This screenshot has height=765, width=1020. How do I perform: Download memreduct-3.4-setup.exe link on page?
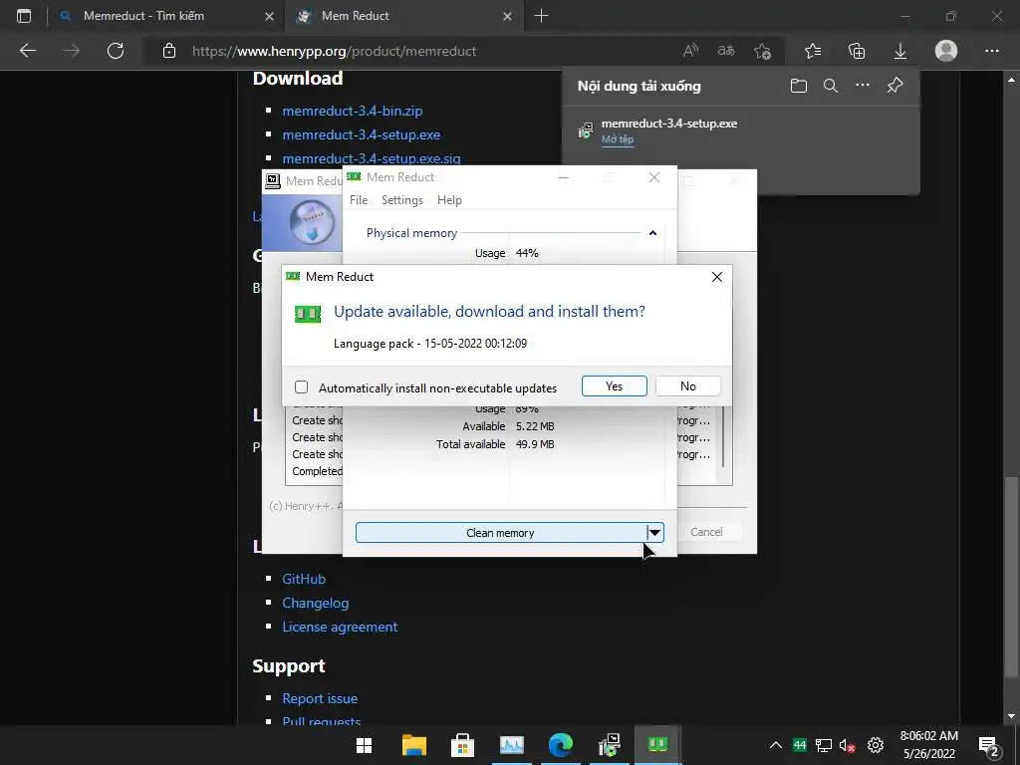tap(361, 134)
